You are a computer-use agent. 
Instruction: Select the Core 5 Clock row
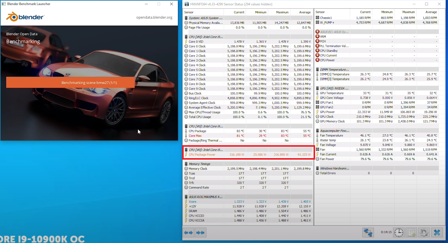(248, 70)
